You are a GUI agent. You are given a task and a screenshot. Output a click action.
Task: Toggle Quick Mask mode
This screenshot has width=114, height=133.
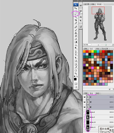(x=76, y=84)
